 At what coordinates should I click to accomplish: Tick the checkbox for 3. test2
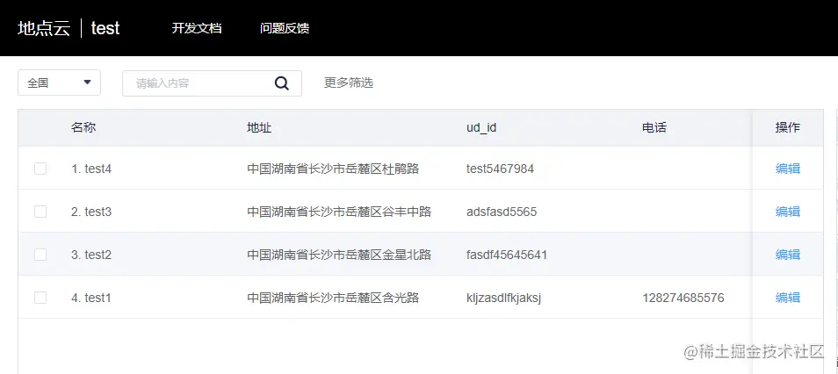(40, 255)
